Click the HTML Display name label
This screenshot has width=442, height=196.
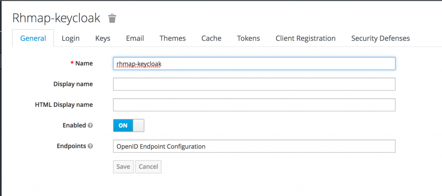point(64,105)
